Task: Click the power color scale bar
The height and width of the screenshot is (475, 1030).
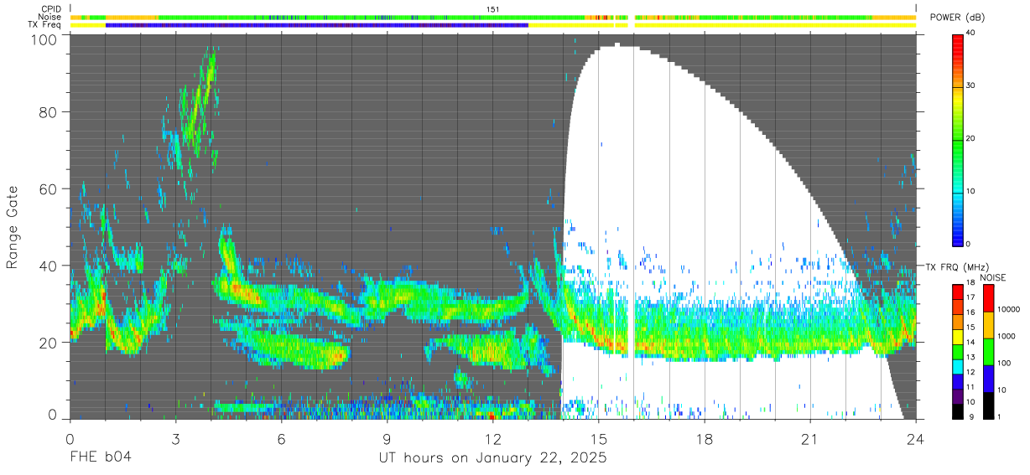Action: click(x=957, y=139)
